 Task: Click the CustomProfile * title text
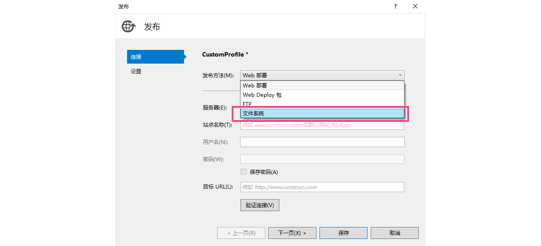tap(225, 54)
